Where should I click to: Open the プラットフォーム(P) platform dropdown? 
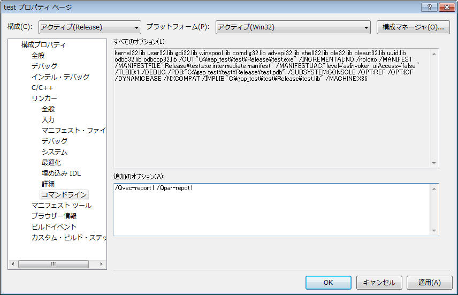tap(293, 27)
